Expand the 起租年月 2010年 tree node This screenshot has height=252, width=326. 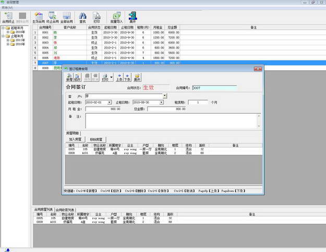pos(8,32)
